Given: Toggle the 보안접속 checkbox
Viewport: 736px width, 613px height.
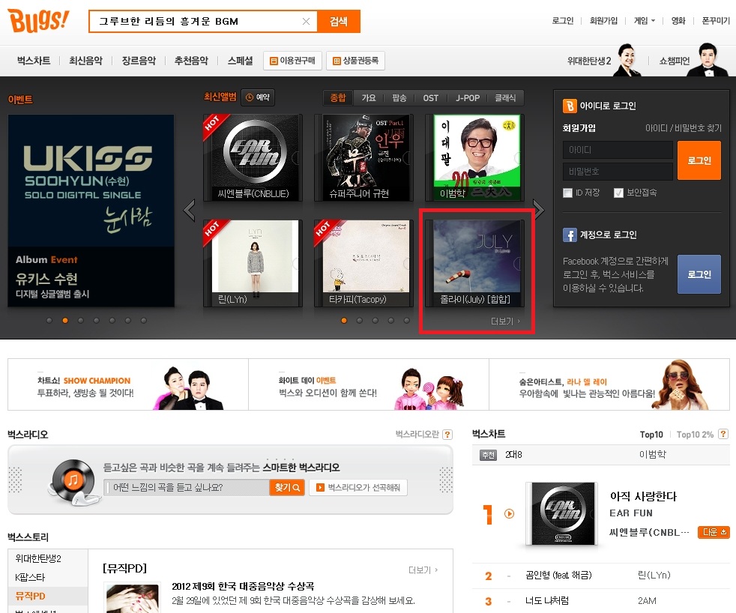Looking at the screenshot, I should coord(618,193).
